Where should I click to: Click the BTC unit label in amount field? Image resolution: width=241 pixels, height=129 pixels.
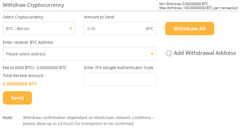pos(150,29)
